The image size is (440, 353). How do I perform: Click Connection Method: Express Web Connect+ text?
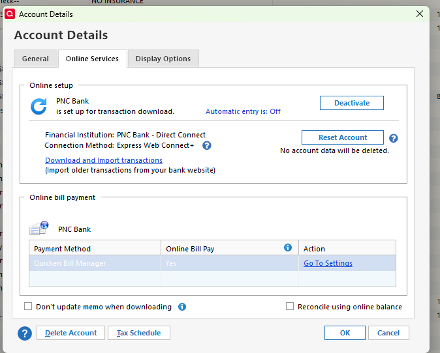pos(119,146)
